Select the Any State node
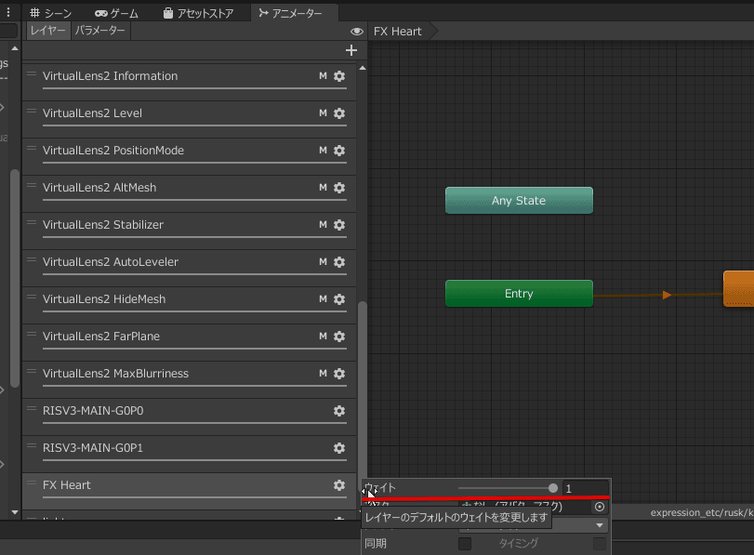Viewport: 754px width, 555px height. (x=519, y=201)
